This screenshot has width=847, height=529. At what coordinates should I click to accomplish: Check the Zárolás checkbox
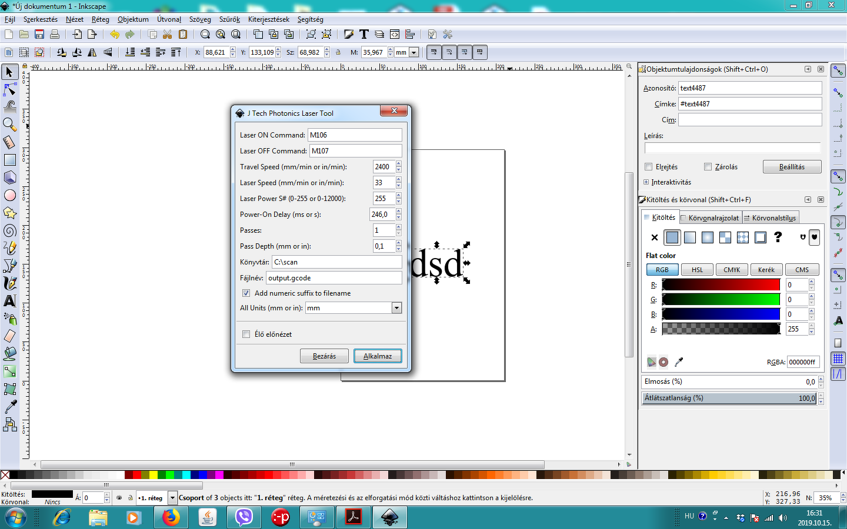pos(708,166)
